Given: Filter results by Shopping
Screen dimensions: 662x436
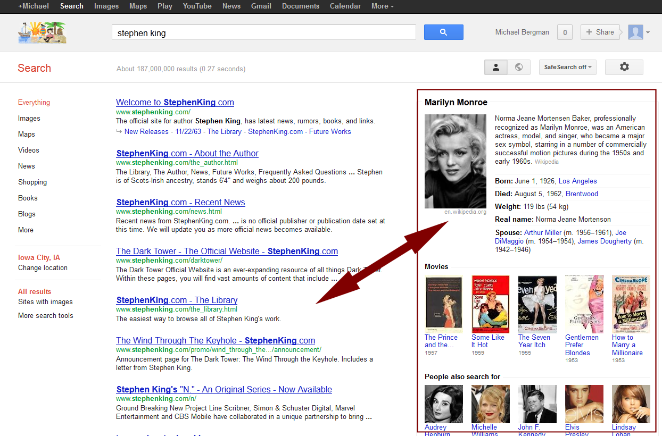Looking at the screenshot, I should (x=32, y=182).
